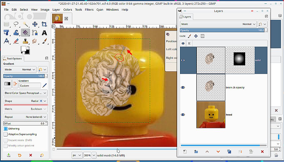Image resolution: width=284 pixels, height=162 pixels.
Task: Open the Layers panel Mode dropdown
Action: tap(218, 24)
